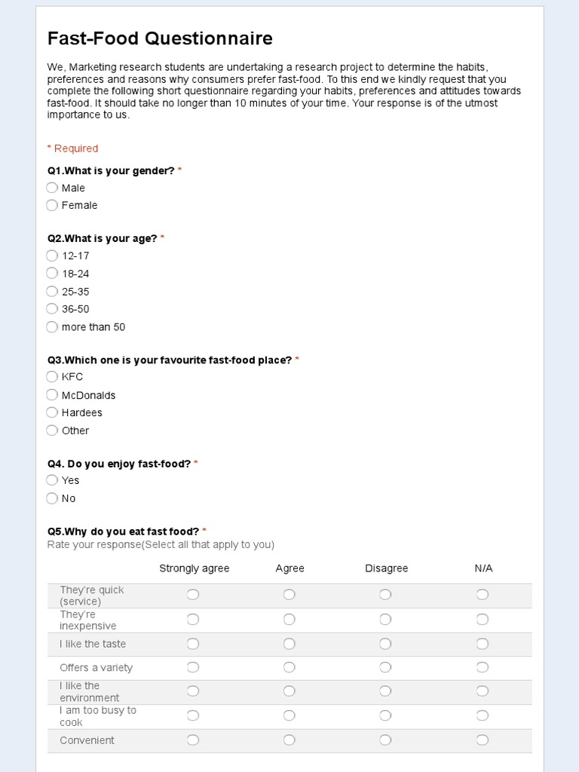Select Other for favourite fast-food place
The image size is (579, 772).
pos(52,430)
